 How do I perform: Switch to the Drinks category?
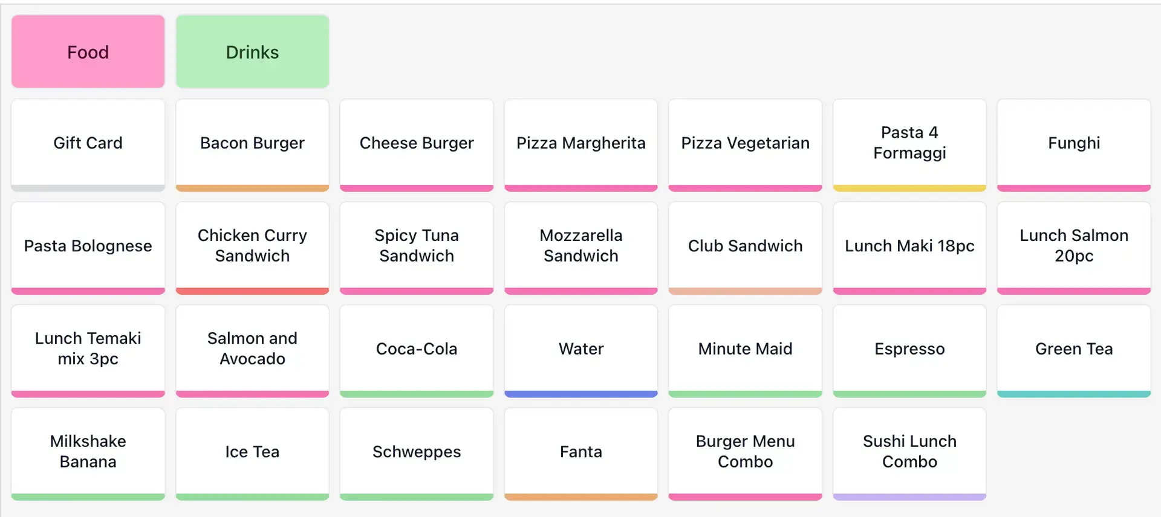click(252, 52)
